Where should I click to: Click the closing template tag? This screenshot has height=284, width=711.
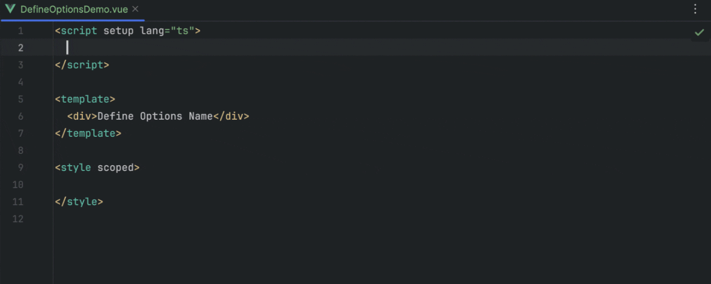pyautogui.click(x=88, y=133)
